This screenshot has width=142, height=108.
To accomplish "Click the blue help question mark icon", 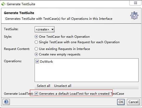I will click(x=6, y=102).
